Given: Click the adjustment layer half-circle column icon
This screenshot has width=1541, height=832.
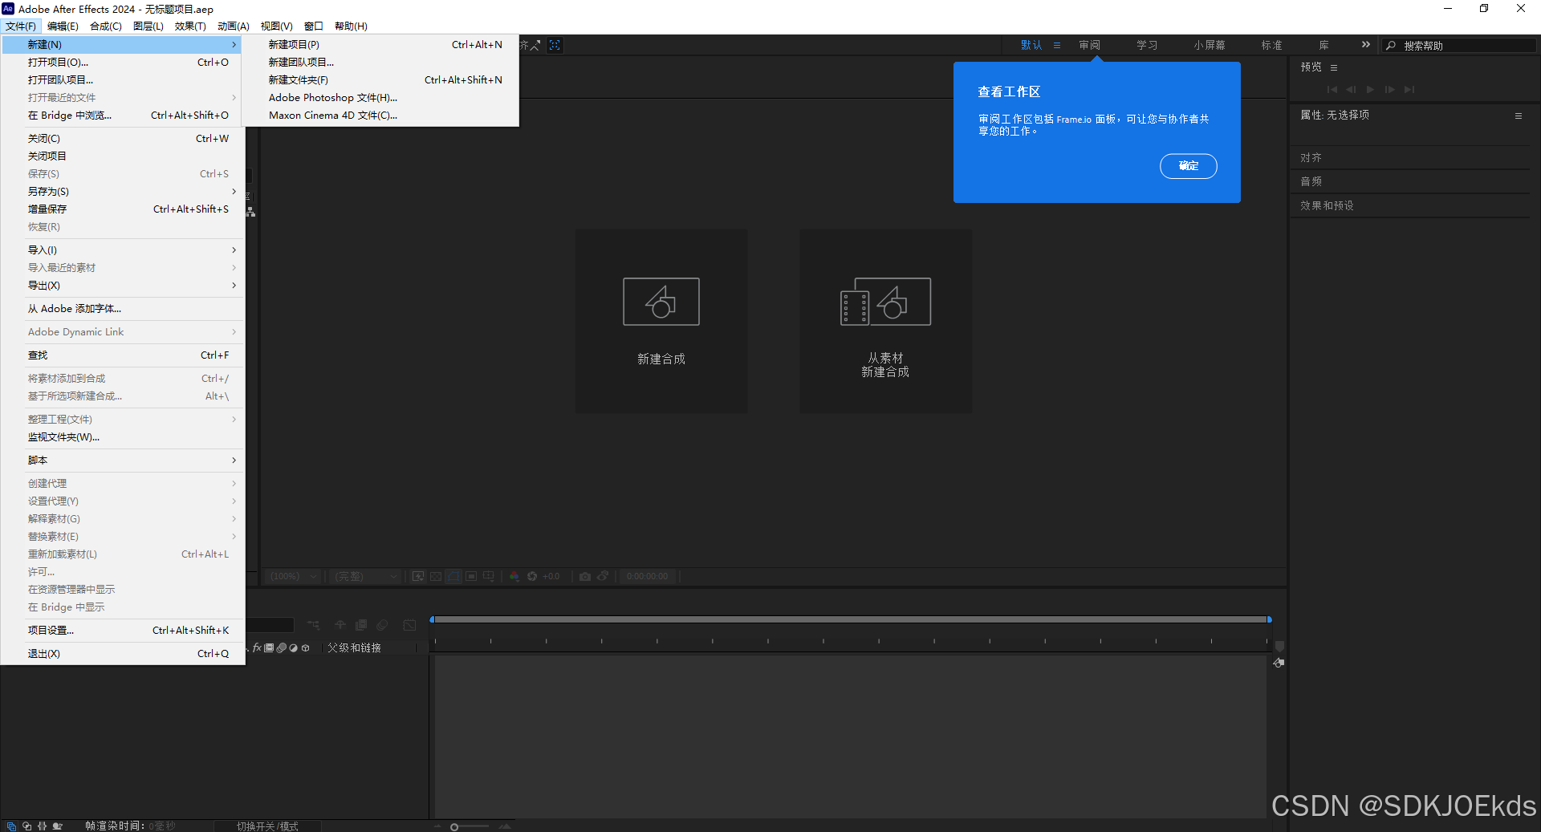Looking at the screenshot, I should click(293, 647).
